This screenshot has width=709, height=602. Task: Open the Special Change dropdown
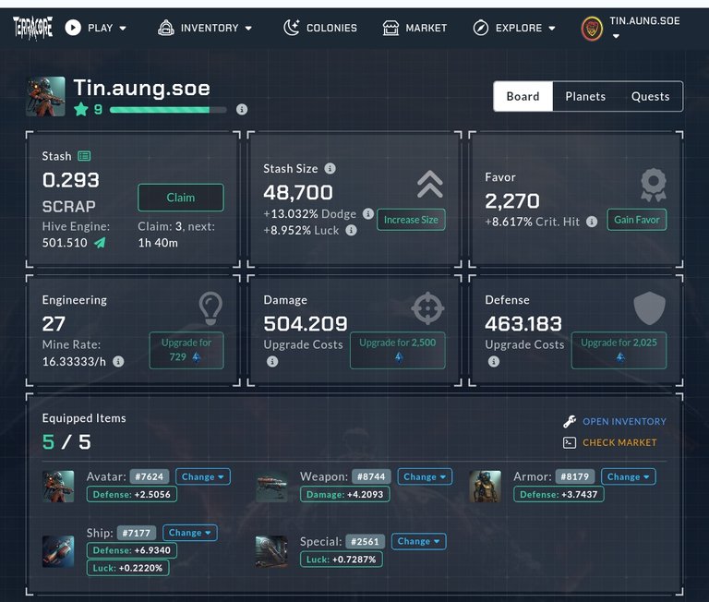(x=419, y=541)
